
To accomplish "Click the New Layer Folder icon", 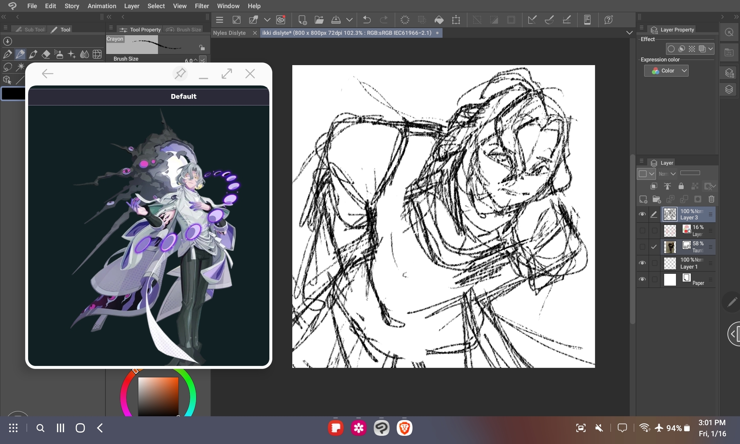I will 657,199.
